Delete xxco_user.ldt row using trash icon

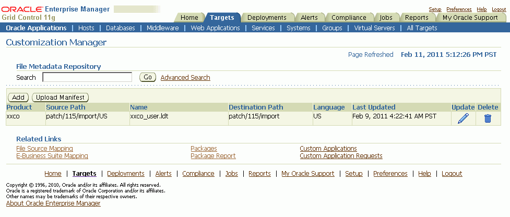click(x=488, y=118)
